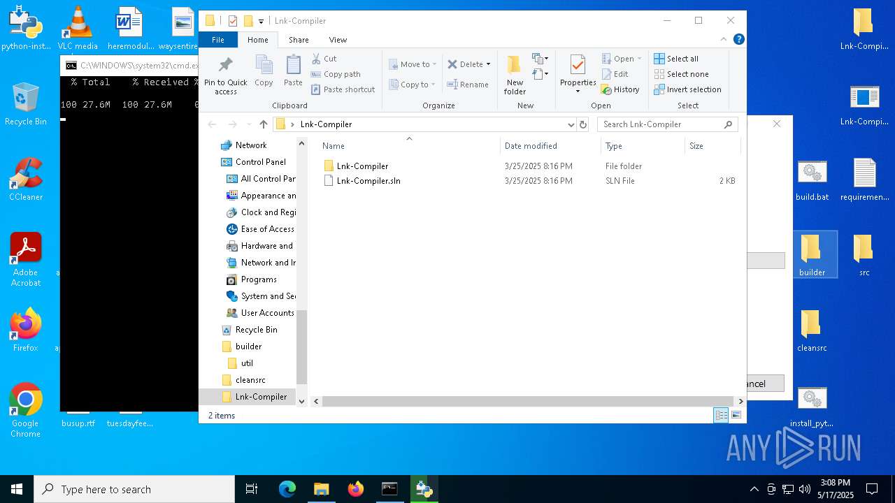Sort by Size column header
The width and height of the screenshot is (895, 503).
(x=712, y=145)
